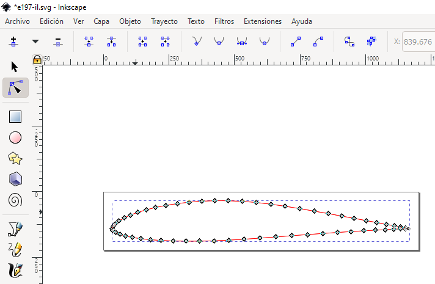
Task: Activate the Spiral tool
Action: (x=15, y=200)
